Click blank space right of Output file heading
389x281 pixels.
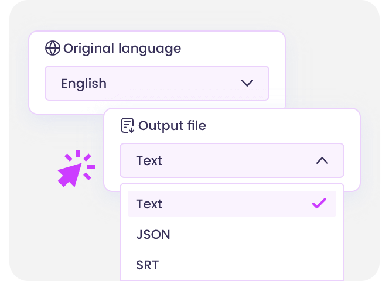click(281, 125)
